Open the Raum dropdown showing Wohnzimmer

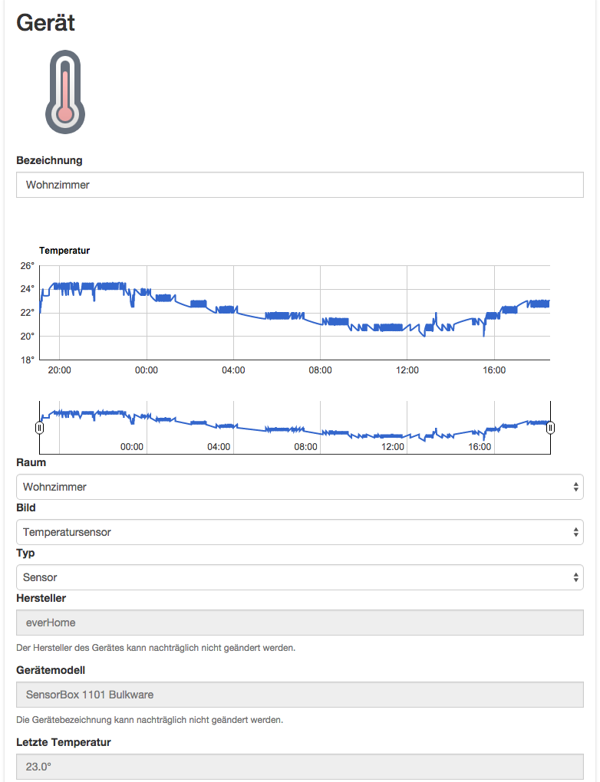coord(299,487)
